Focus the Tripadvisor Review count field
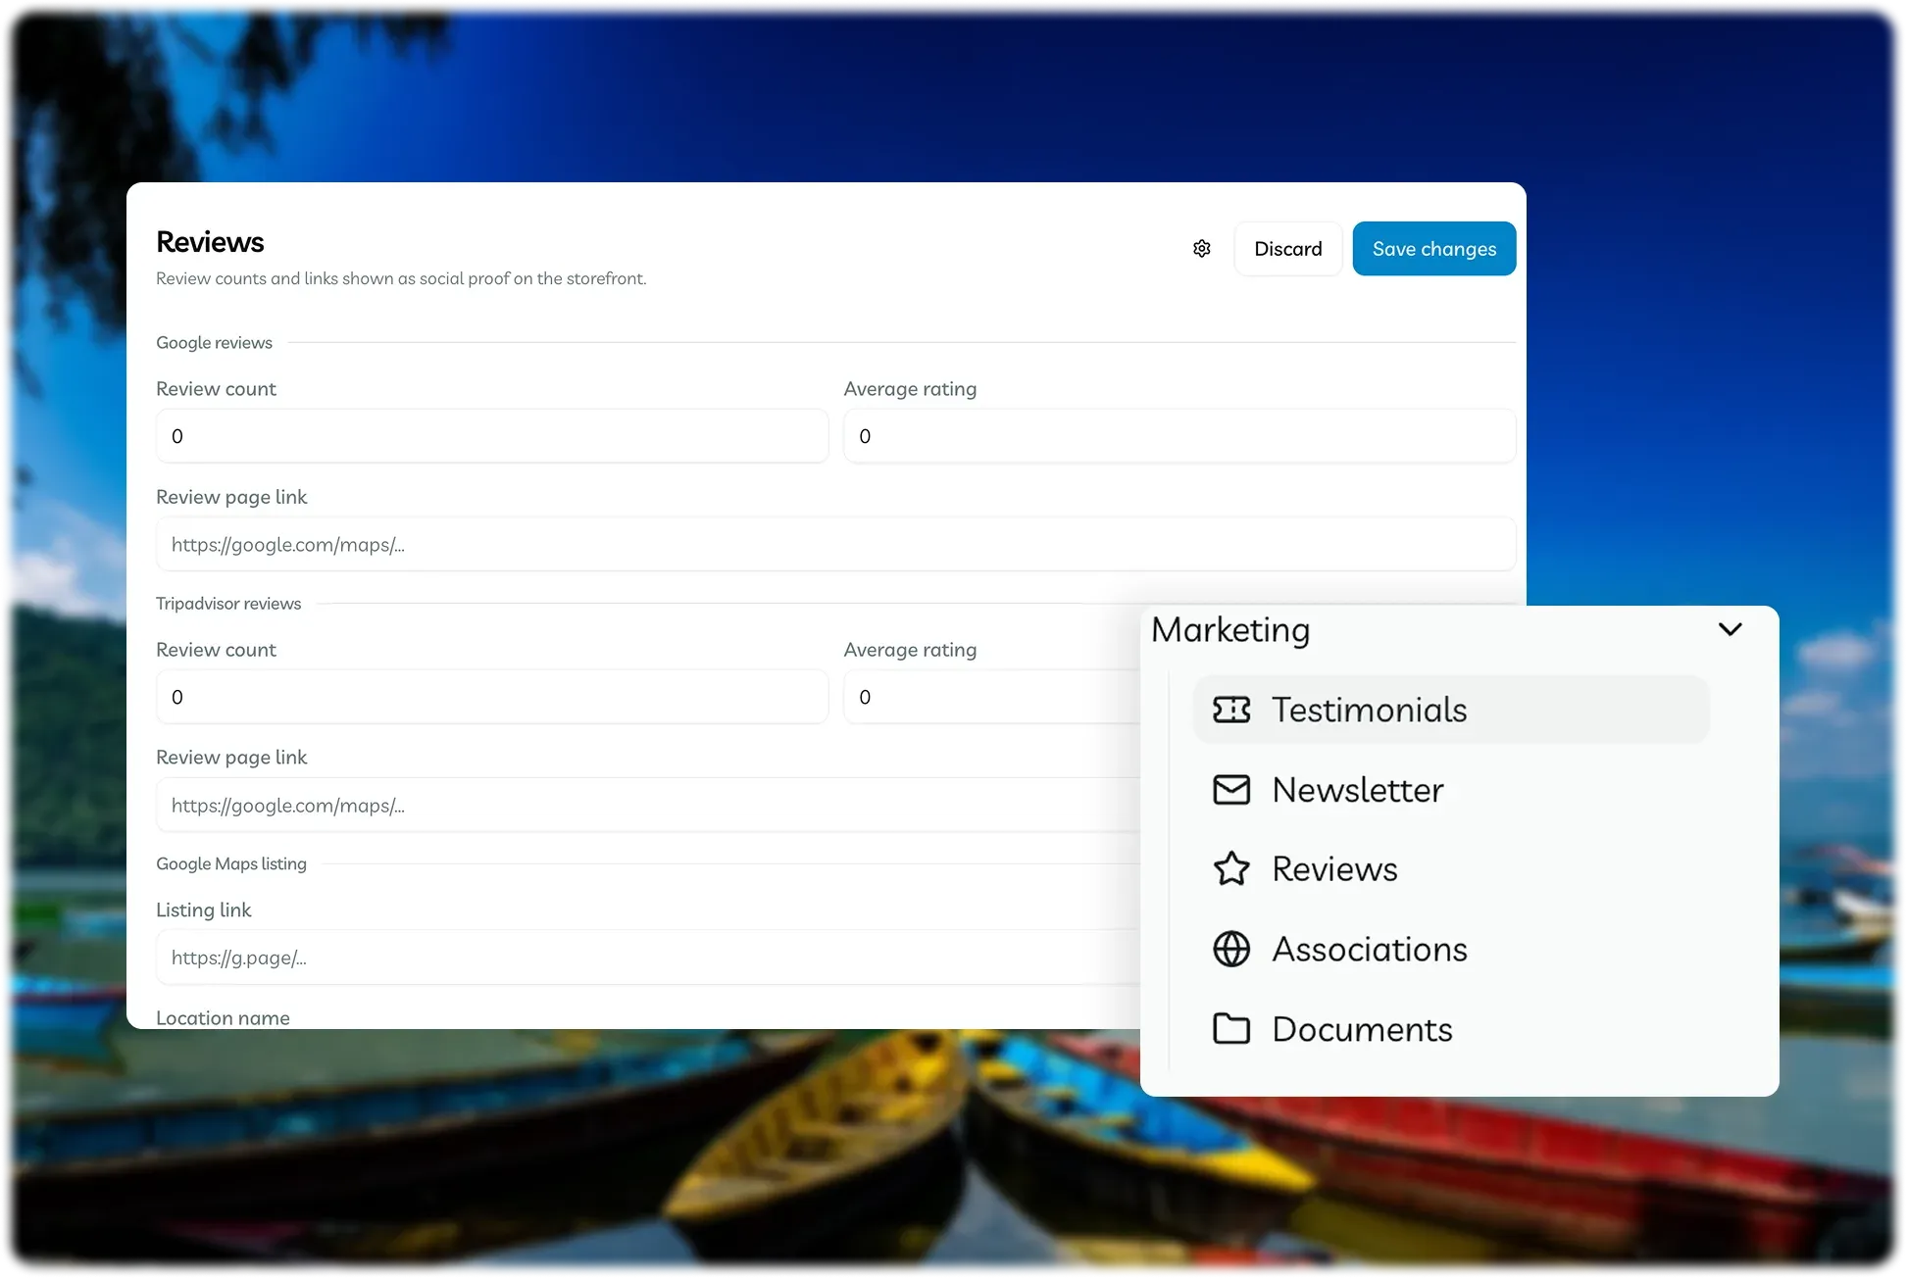 pos(492,697)
